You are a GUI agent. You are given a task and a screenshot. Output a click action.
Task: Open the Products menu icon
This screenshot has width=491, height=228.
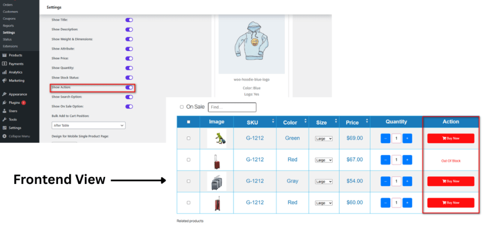click(5, 55)
